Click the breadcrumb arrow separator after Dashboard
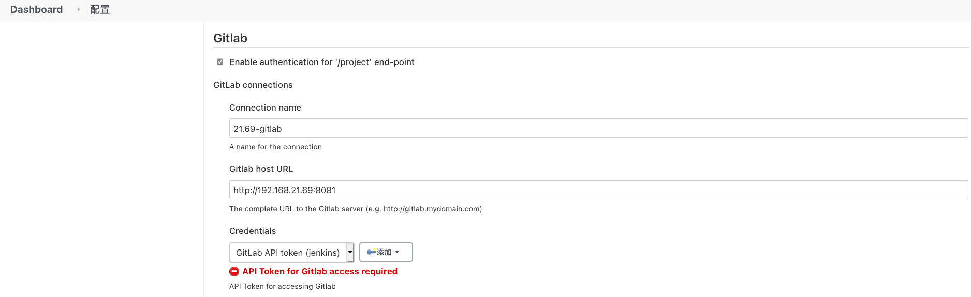Viewport: 971px width, 297px height. click(79, 9)
